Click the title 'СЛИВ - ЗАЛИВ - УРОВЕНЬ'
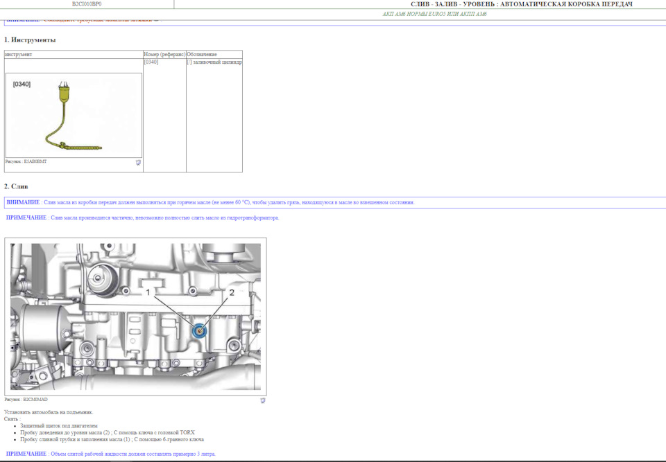Image resolution: width=666 pixels, height=462 pixels. pos(522,4)
